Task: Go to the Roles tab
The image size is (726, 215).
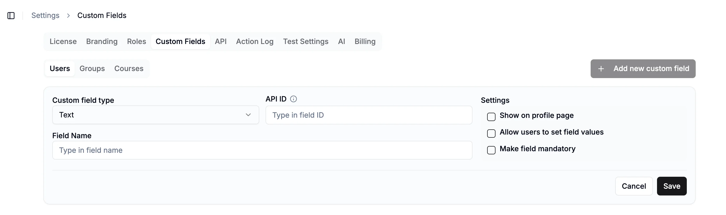Action: tap(136, 42)
